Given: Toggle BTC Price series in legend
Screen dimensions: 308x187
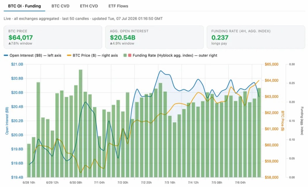Looking at the screenshot, I should (92, 55).
